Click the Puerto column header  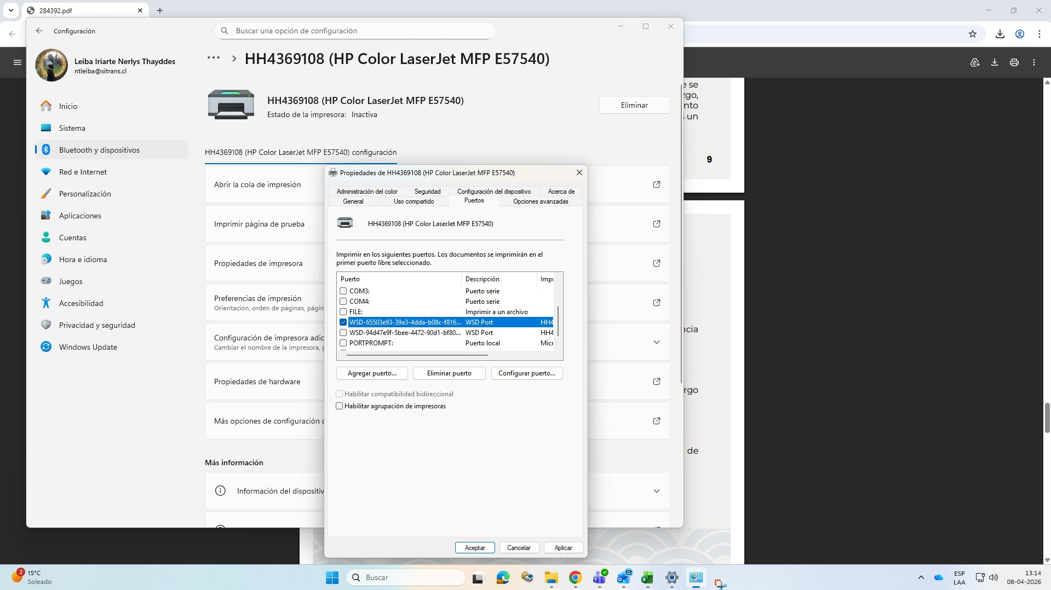(x=399, y=279)
